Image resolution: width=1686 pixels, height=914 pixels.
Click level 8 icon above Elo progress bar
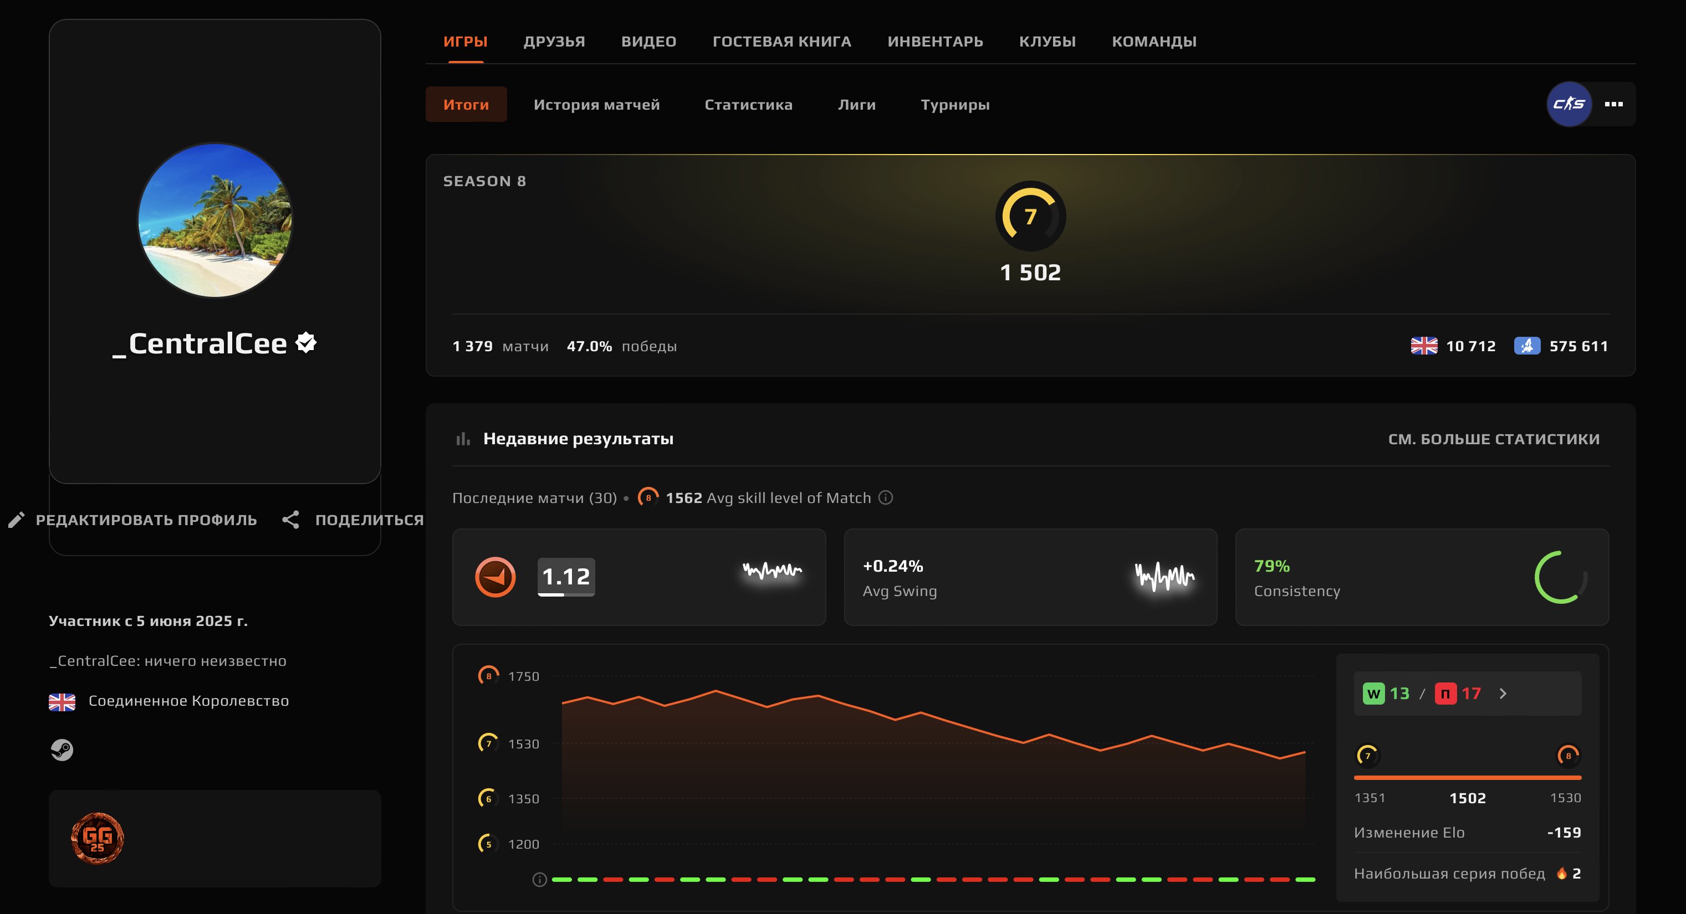click(x=1568, y=756)
